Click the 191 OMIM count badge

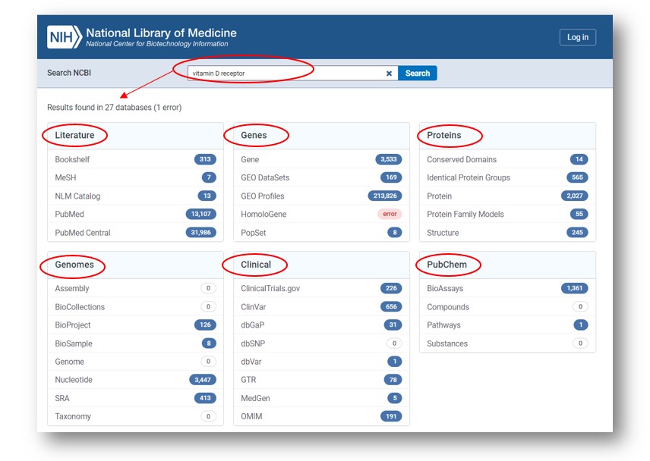391,416
